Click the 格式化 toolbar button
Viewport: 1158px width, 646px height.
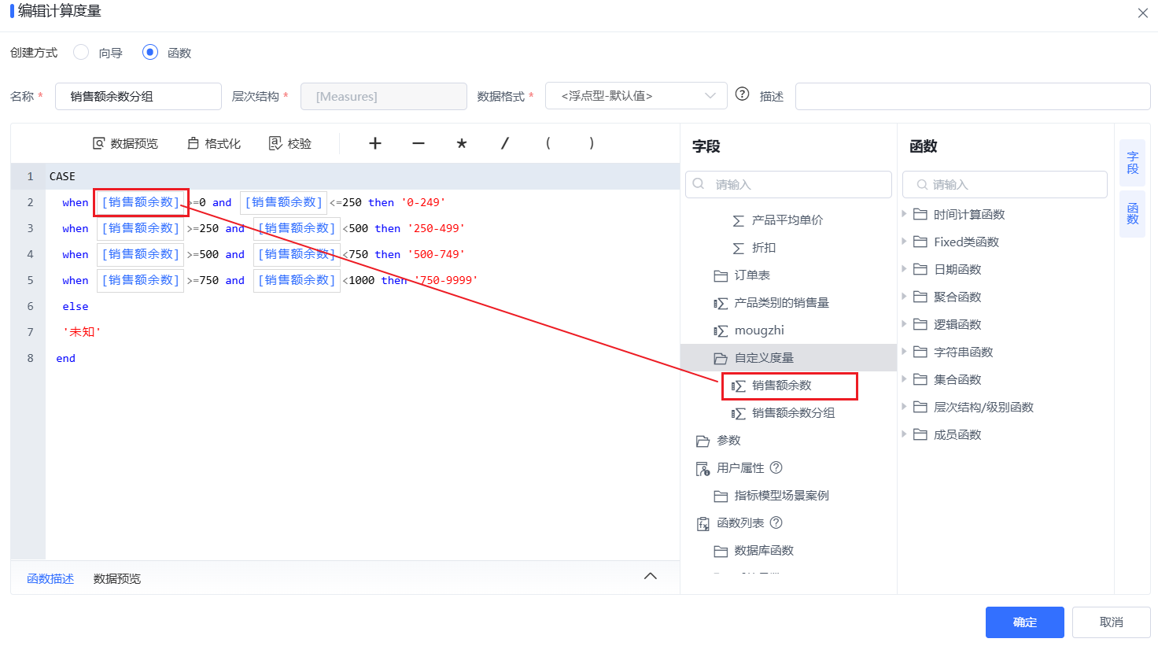[x=214, y=143]
